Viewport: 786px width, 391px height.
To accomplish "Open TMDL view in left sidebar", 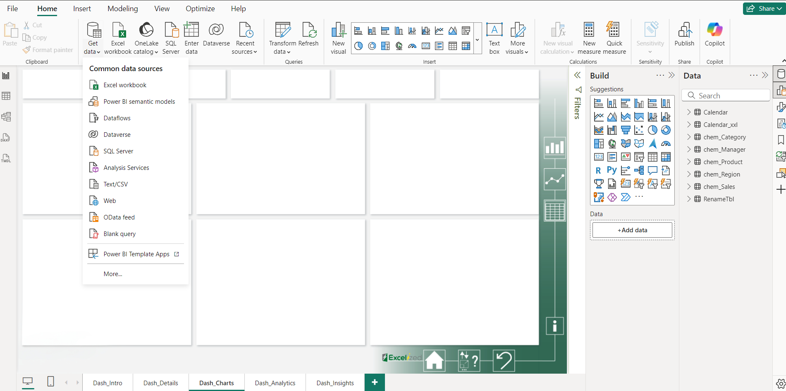I will (x=6, y=158).
